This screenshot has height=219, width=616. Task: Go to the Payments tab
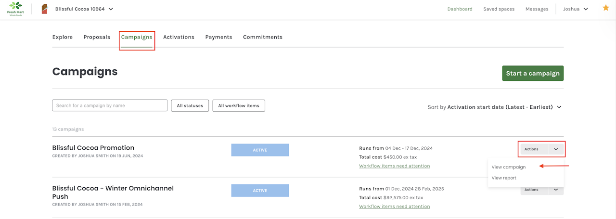pos(218,37)
